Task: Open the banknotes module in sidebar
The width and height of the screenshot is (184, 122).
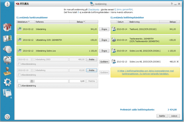Action: [x=7, y=38]
